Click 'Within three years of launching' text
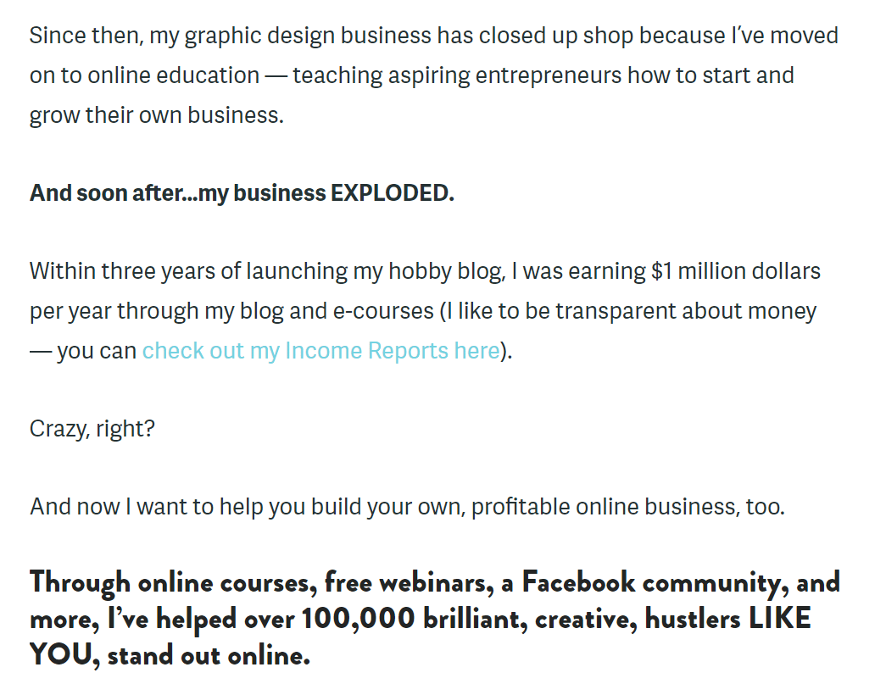The image size is (886, 695). coord(188,271)
